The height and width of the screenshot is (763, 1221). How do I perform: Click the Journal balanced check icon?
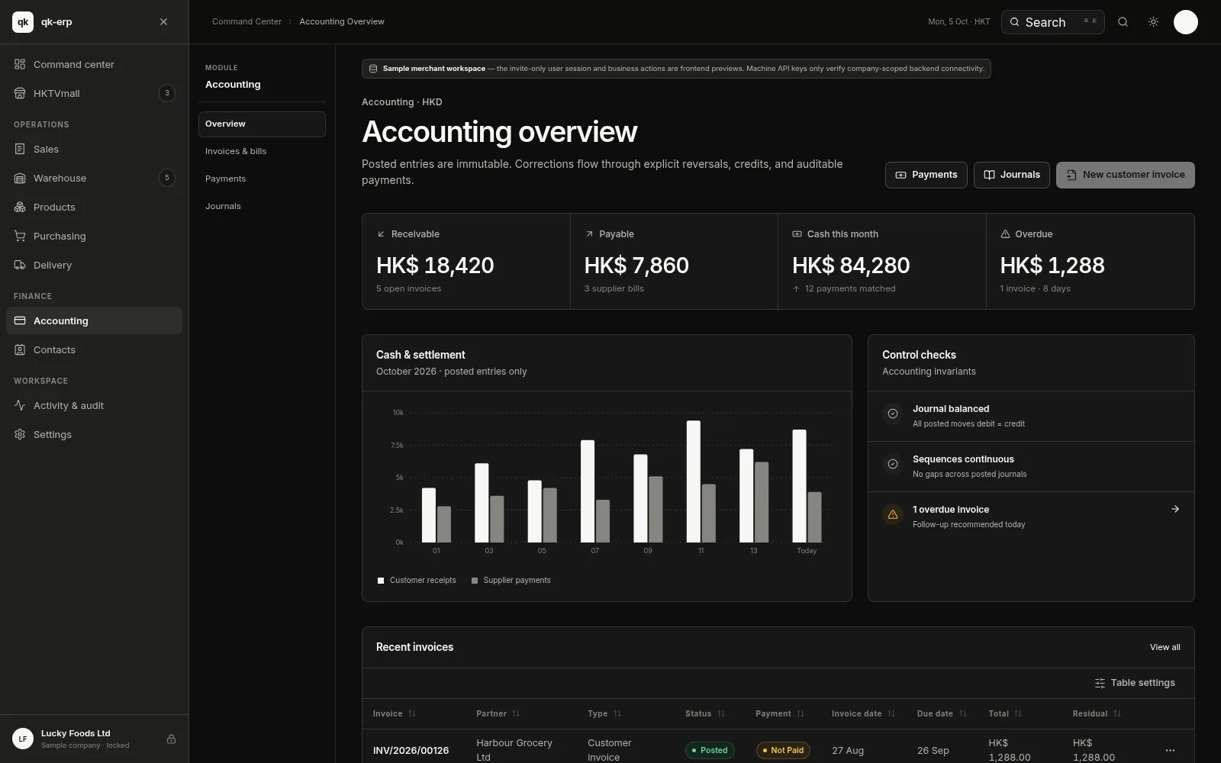click(x=893, y=414)
